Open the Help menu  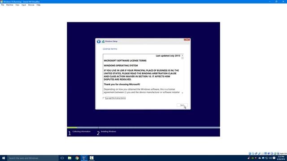pyautogui.click(x=39, y=5)
